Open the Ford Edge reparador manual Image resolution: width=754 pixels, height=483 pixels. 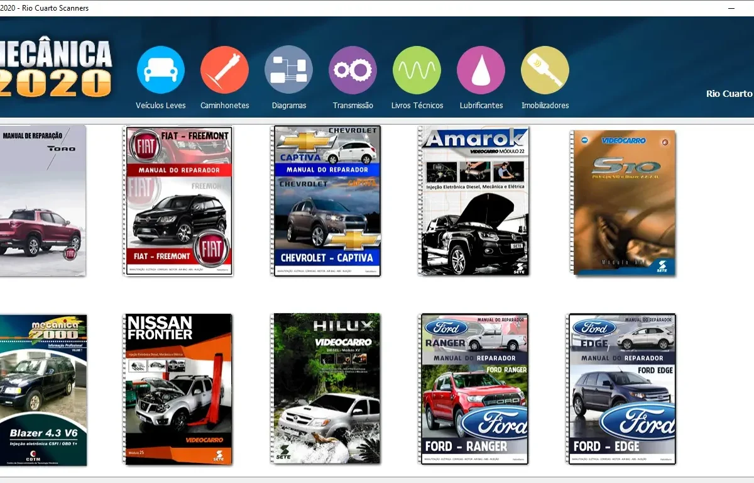(621, 389)
